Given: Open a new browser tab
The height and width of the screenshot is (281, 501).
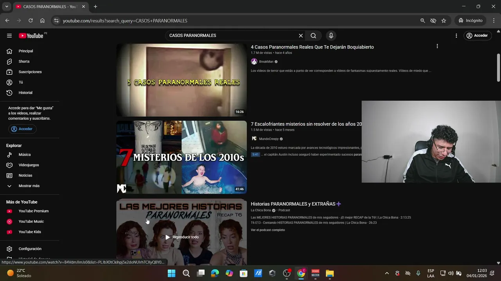Looking at the screenshot, I should pyautogui.click(x=95, y=7).
